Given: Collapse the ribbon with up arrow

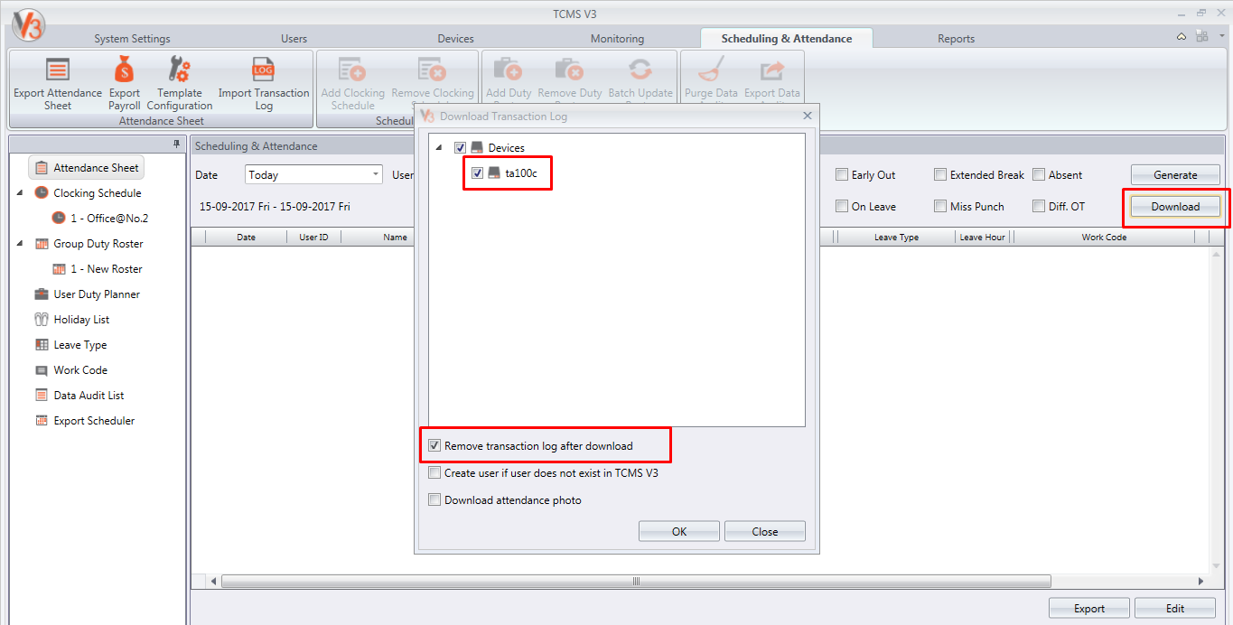Looking at the screenshot, I should [1182, 37].
